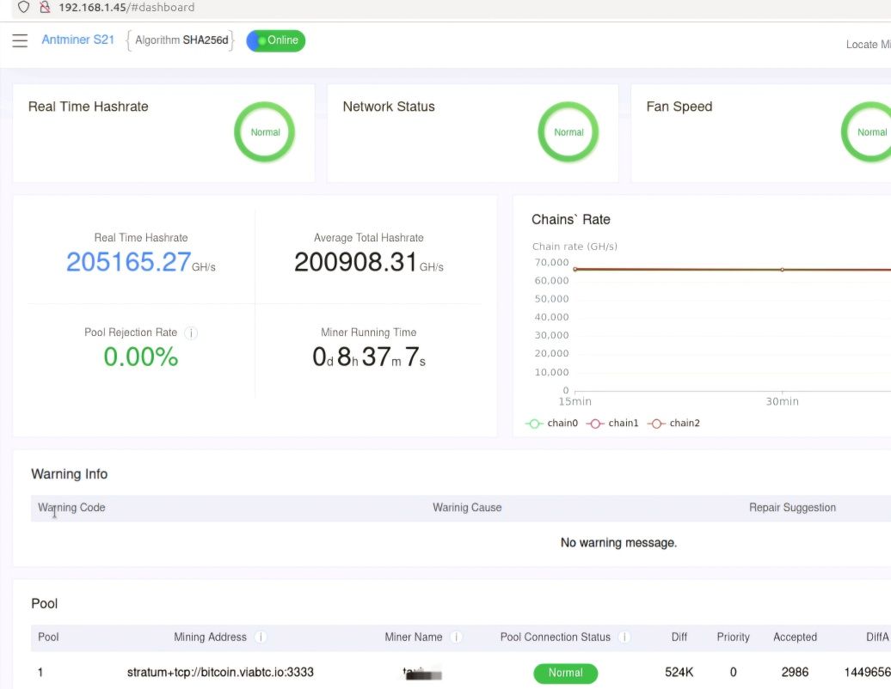891x689 pixels.
Task: Click the Antminer S21 title link
Action: pos(78,40)
